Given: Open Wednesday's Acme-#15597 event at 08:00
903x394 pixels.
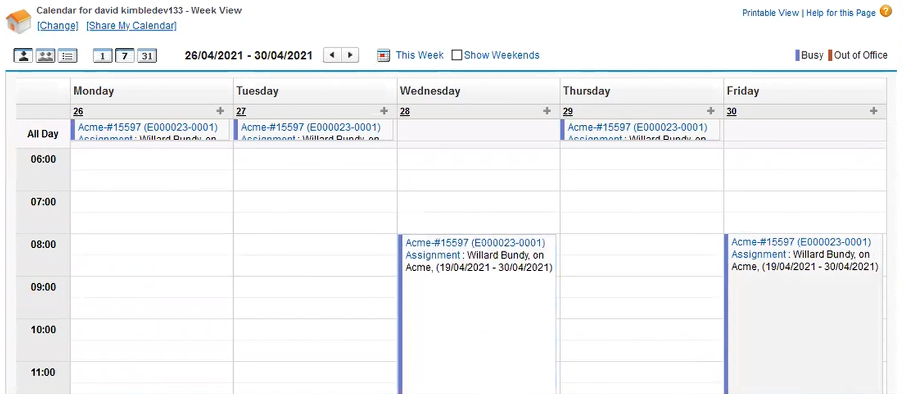Looking at the screenshot, I should point(475,243).
